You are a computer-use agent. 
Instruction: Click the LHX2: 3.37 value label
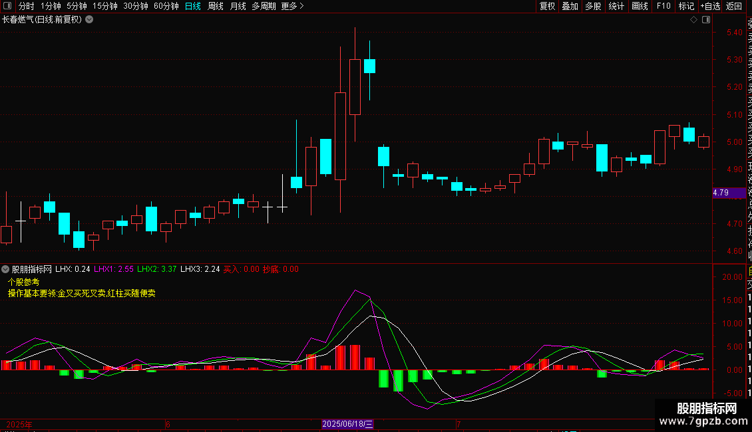[157, 269]
